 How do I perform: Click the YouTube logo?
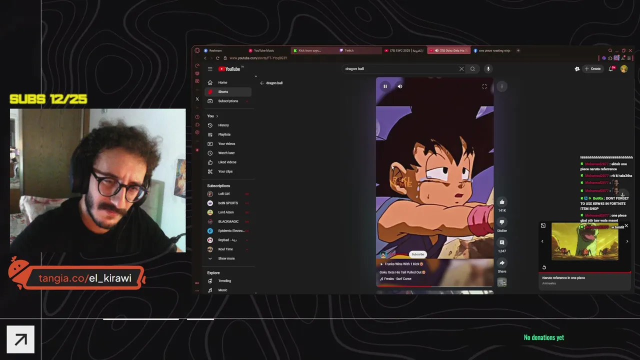(x=229, y=69)
